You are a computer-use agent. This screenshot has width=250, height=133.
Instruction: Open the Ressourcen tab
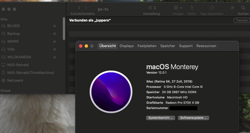(206, 46)
